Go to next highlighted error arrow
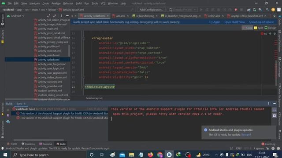Image resolution: width=282 pixels, height=158 pixels. (x=275, y=34)
